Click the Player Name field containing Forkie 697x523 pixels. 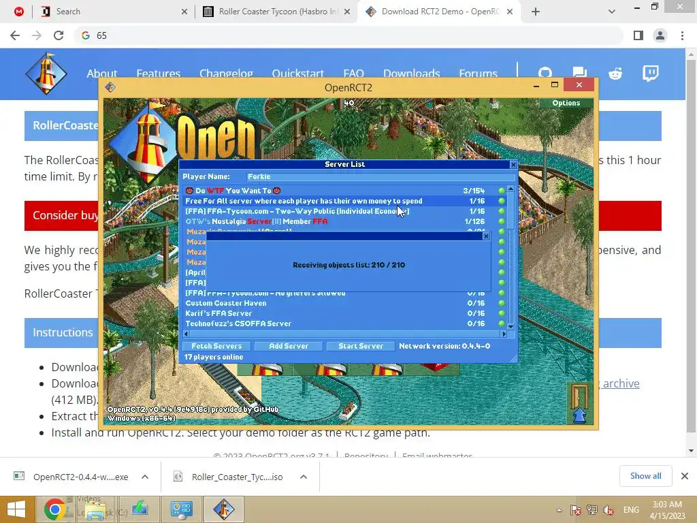380,177
